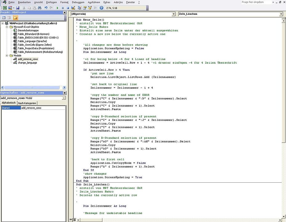Screen dimensions: 286x222
Task: Open the (Allgemein) object dropdown
Action: (x=173, y=14)
